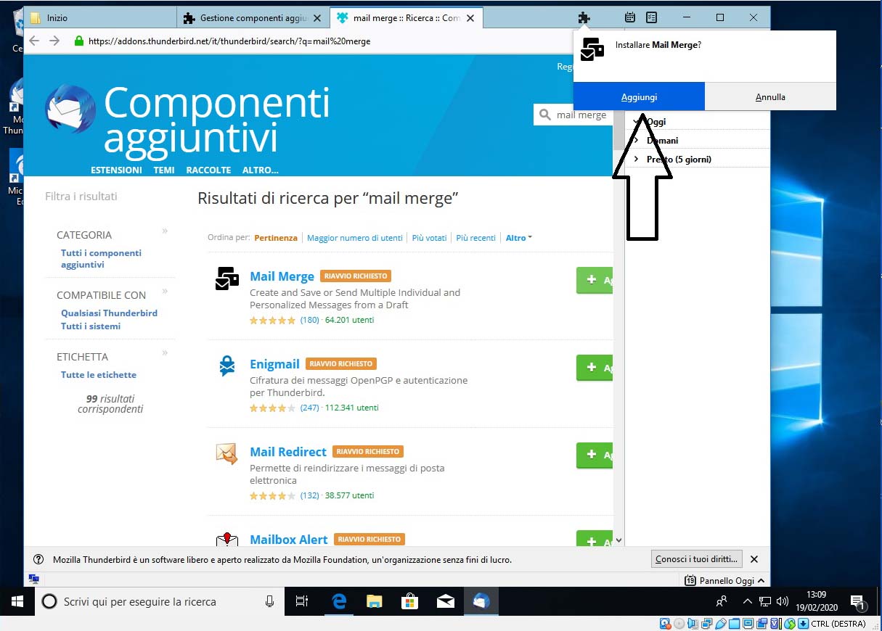Open the (180) reviews of Mail Merge
The width and height of the screenshot is (882, 631).
click(x=310, y=320)
